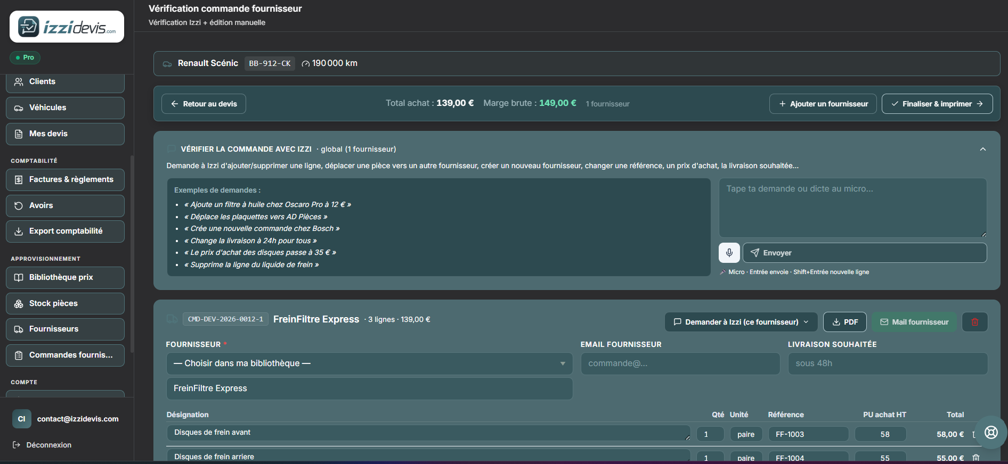1008x464 pixels.
Task: Click the Marge brute 149,00 € value
Action: click(x=558, y=103)
